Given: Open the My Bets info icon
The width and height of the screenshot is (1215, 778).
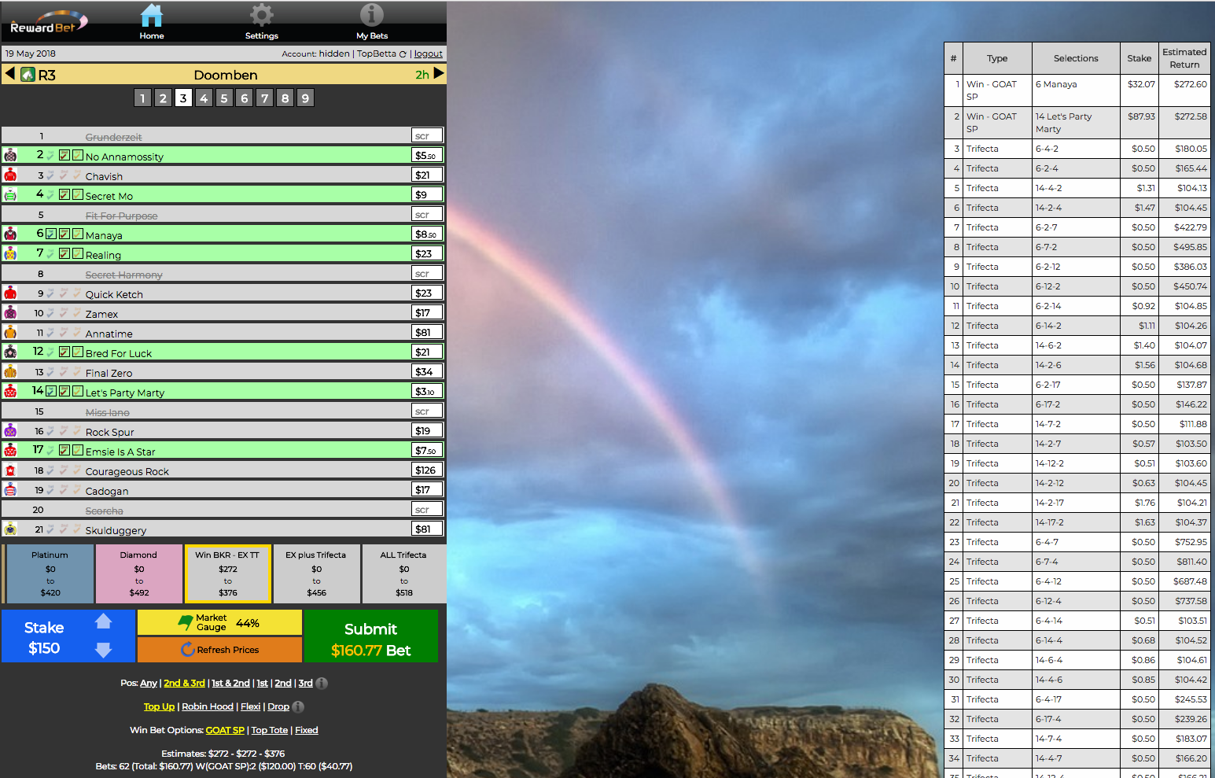Looking at the screenshot, I should tap(371, 15).
